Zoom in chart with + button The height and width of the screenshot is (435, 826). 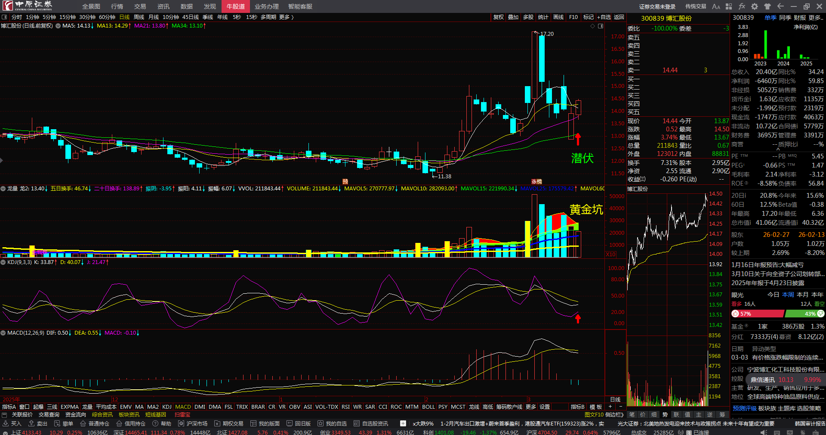(x=610, y=407)
